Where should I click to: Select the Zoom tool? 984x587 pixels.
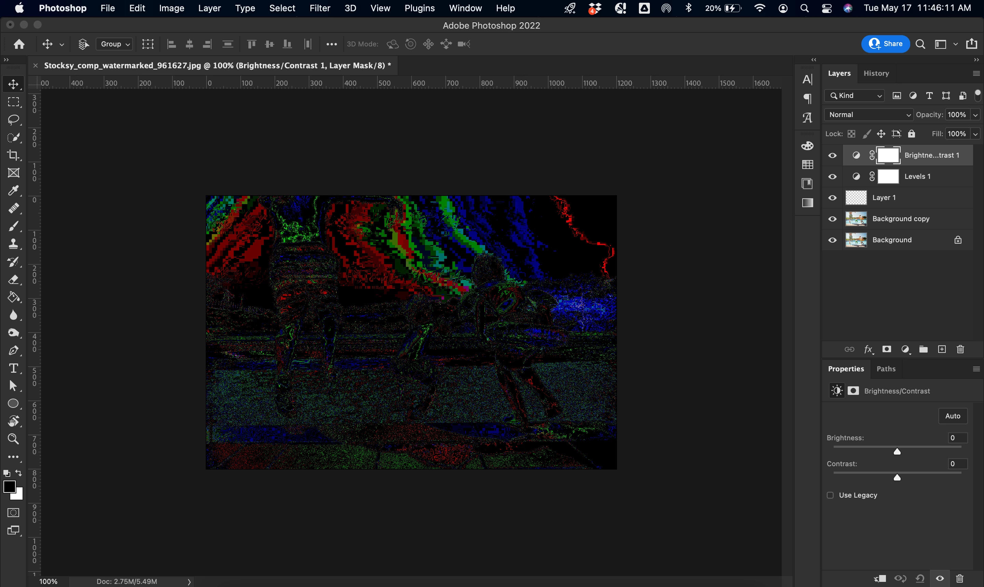point(13,439)
